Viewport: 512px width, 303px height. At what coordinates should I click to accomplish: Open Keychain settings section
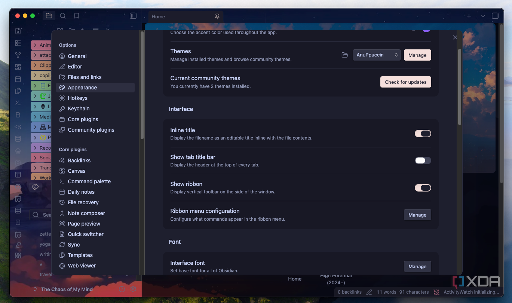click(95, 108)
